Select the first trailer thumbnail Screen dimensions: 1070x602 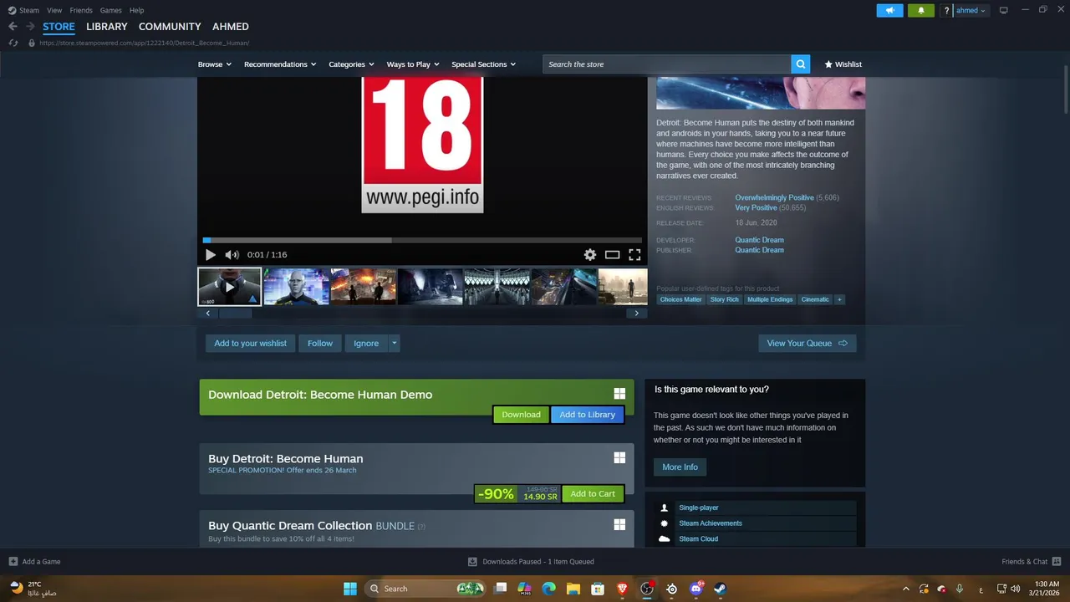pyautogui.click(x=229, y=287)
